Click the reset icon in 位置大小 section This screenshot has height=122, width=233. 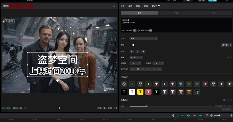(224, 100)
